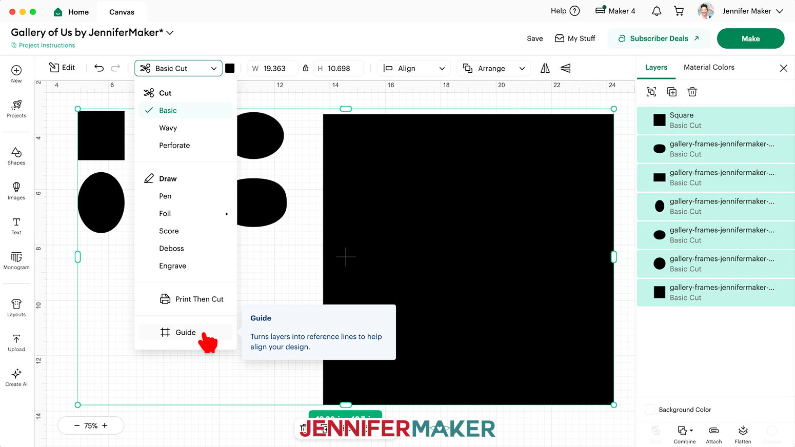Click the width field

pyautogui.click(x=273, y=68)
